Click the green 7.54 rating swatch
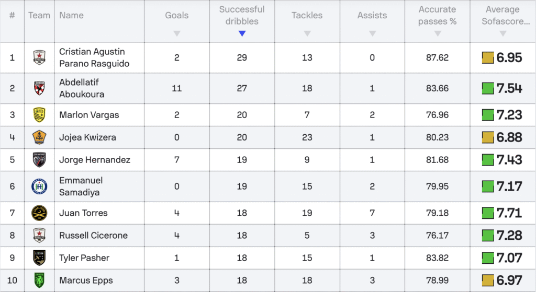This screenshot has width=536, height=292. (488, 88)
